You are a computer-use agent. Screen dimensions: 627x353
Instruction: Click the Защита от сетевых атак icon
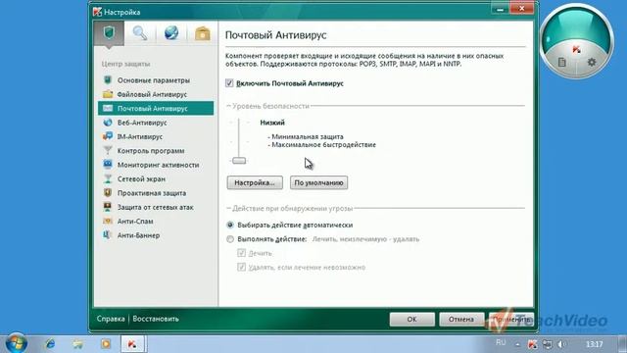(108, 207)
